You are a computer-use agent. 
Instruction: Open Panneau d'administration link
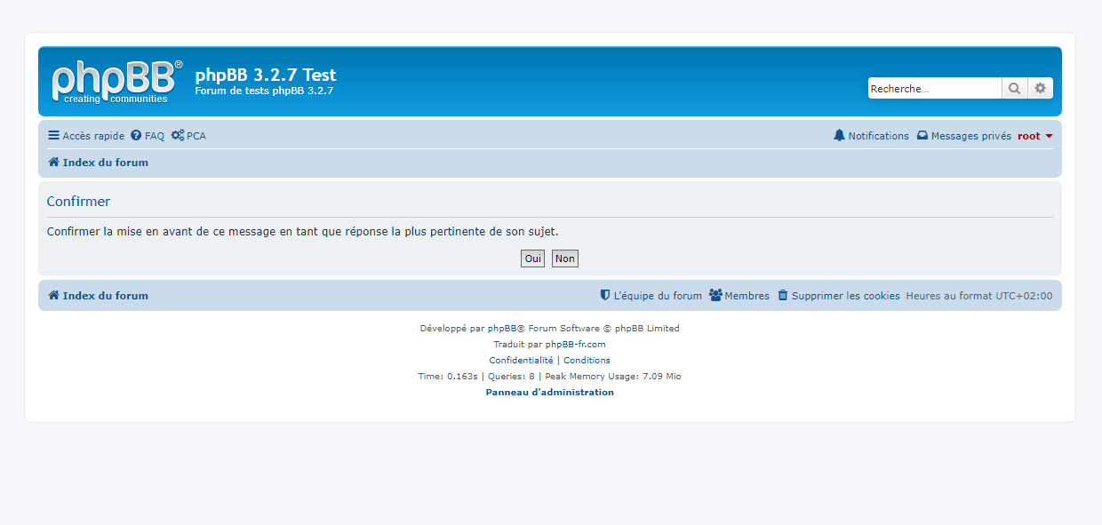coord(549,393)
